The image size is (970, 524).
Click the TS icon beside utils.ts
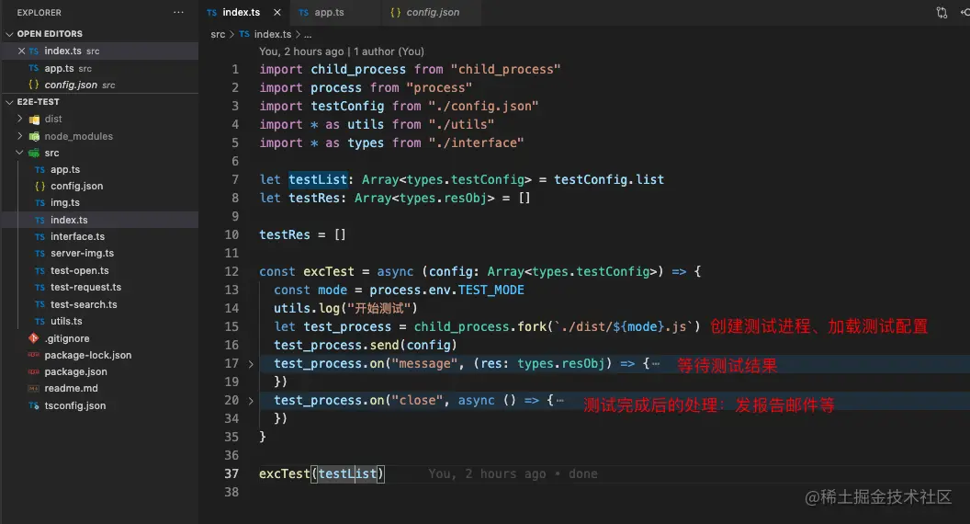39,322
